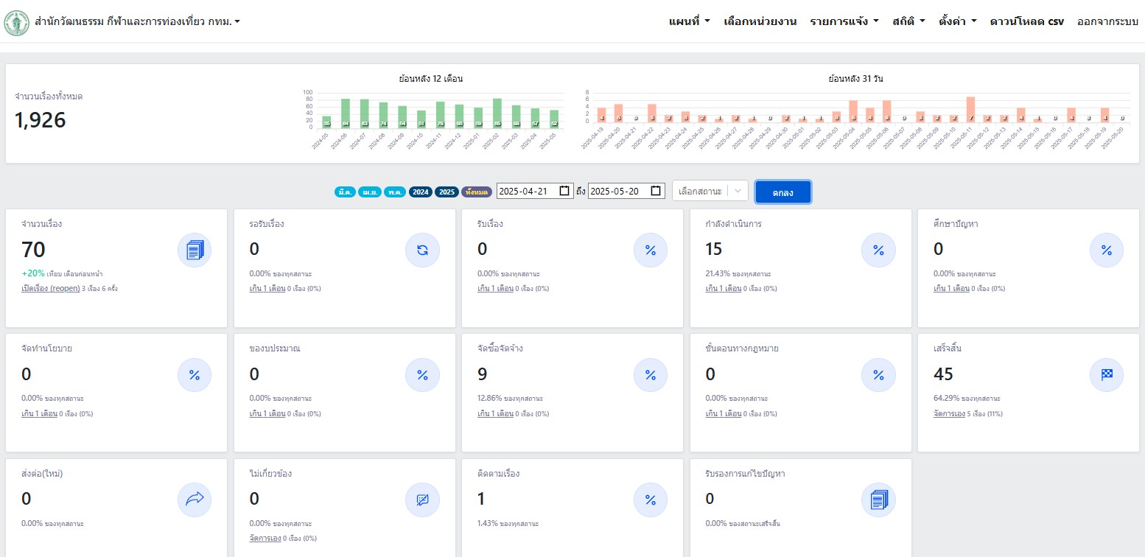Image resolution: width=1145 pixels, height=557 pixels.
Task: Select the เลือกหน่วยงาน menu item
Action: [760, 22]
